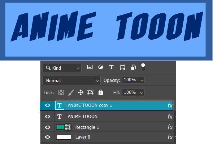The image size is (213, 144).
Task: Hide Layer 0 visibility eye
Action: tap(48, 137)
